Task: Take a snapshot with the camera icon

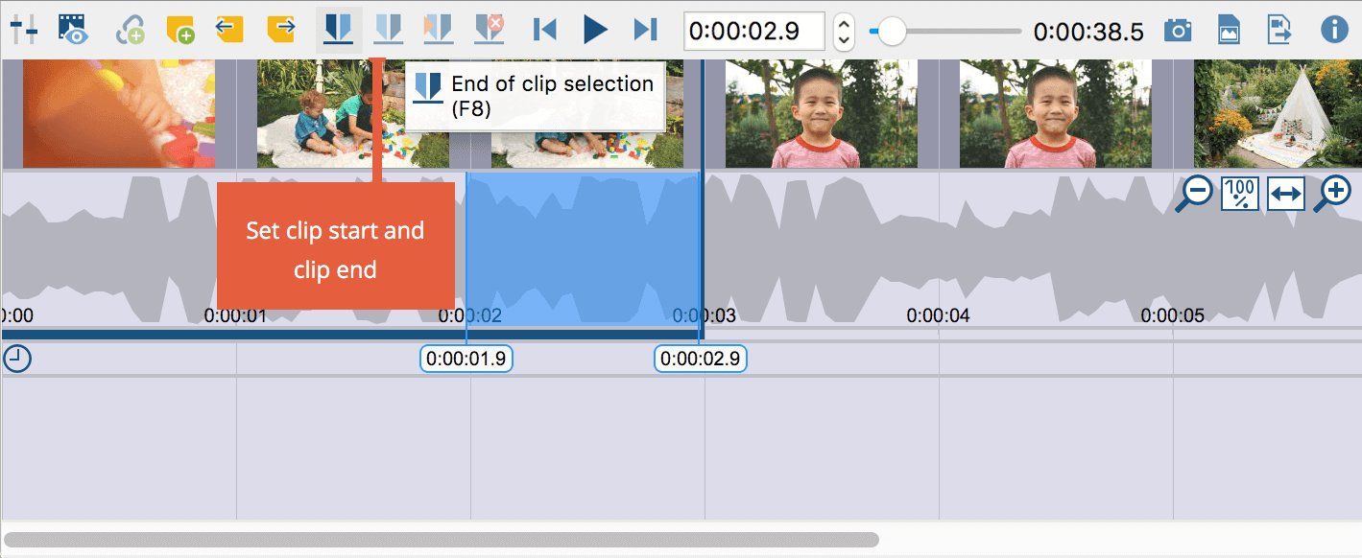Action: coord(1178,30)
